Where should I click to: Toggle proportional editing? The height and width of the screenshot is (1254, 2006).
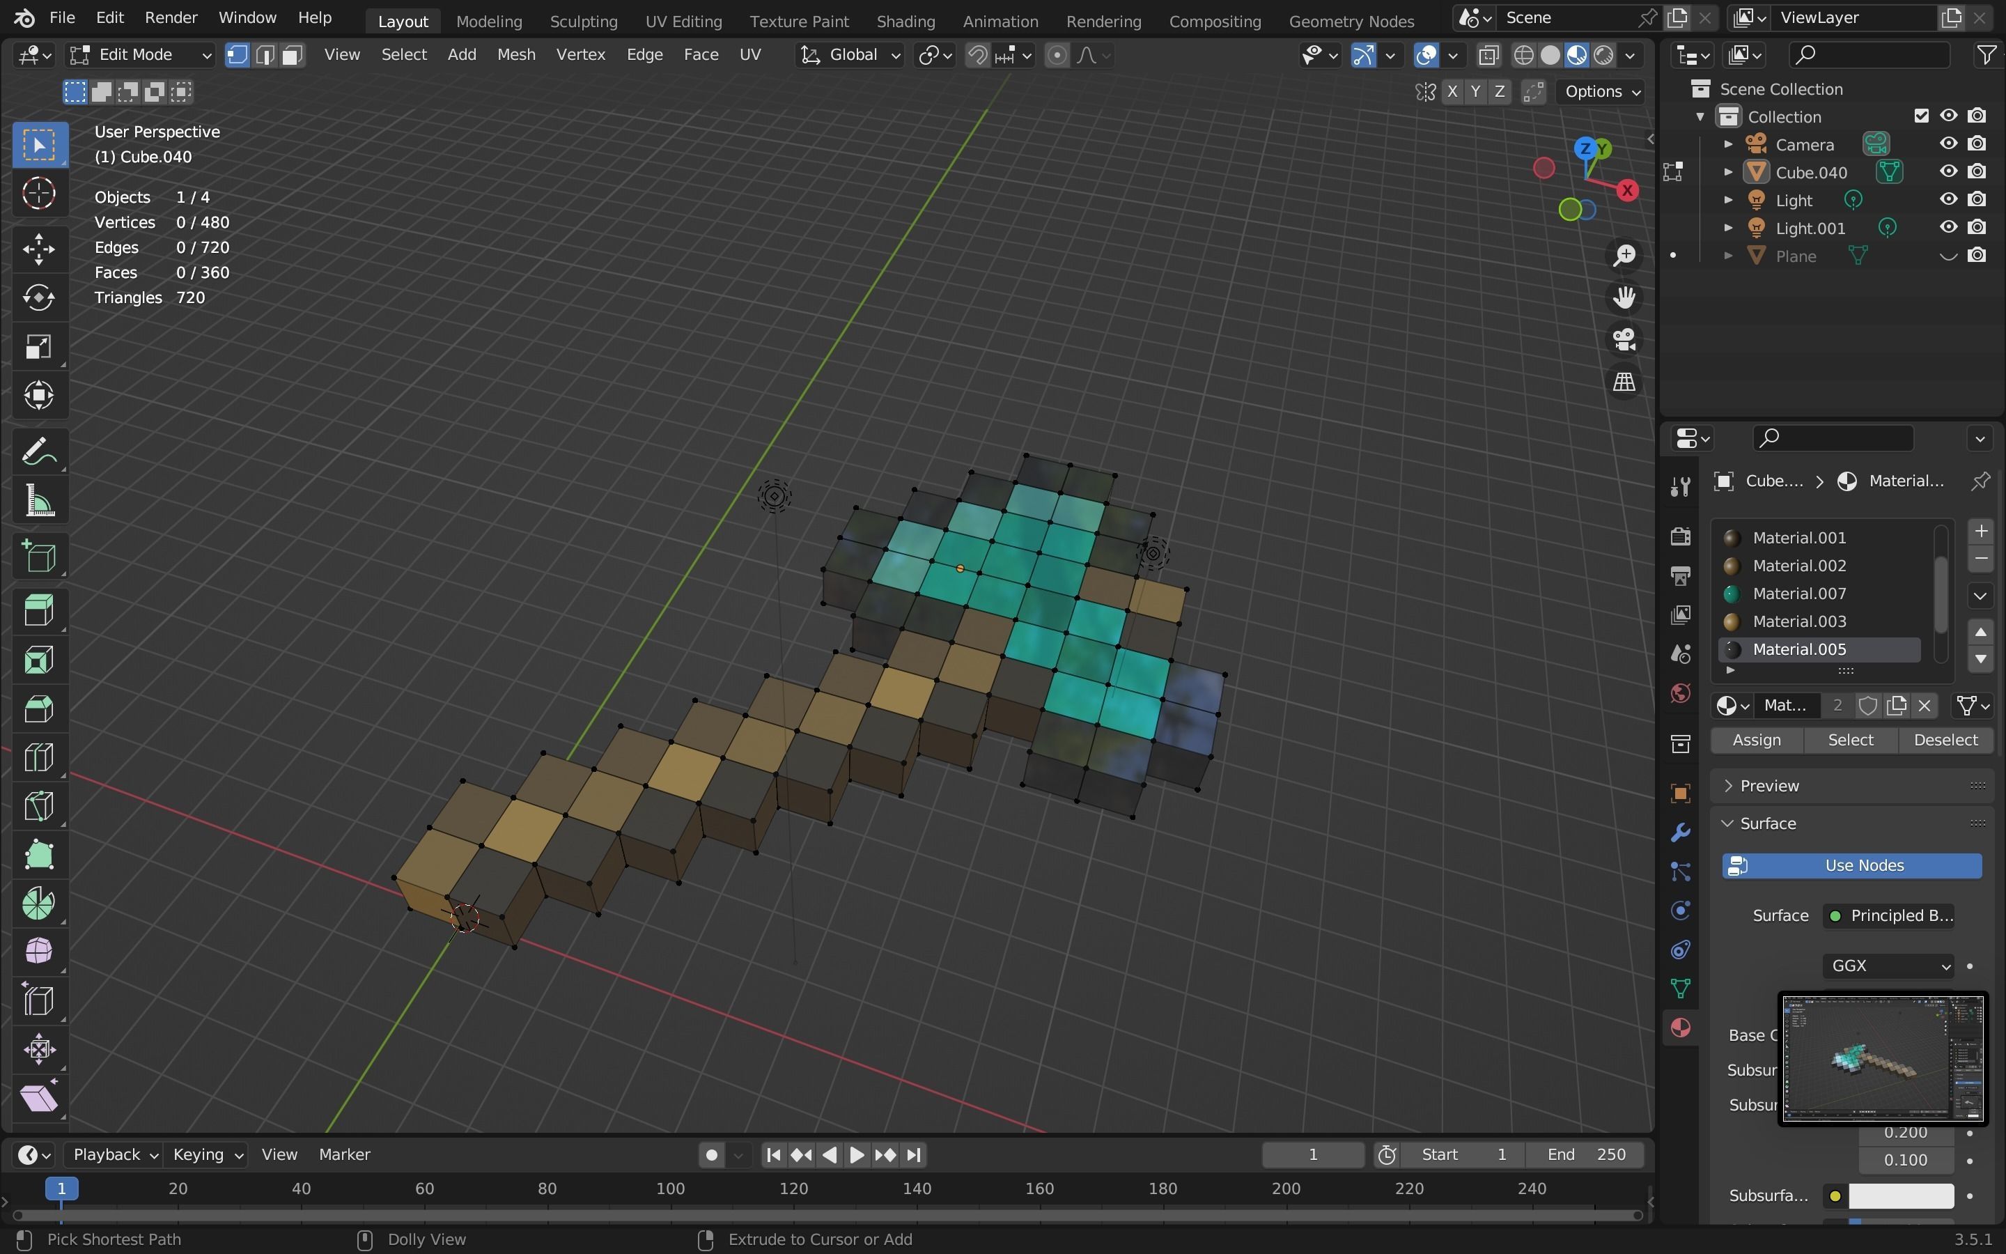(x=1057, y=55)
